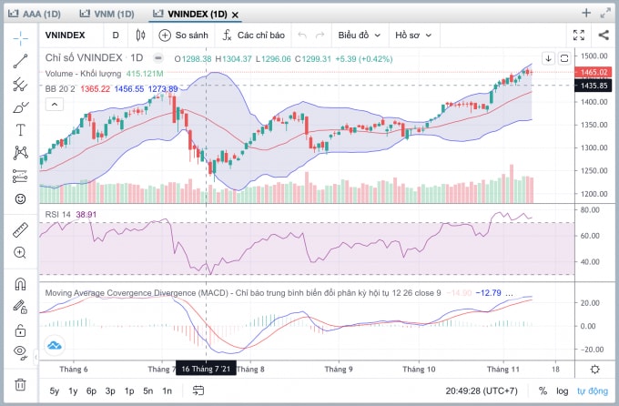Toggle tự động auto scale
619x406 pixels.
593,391
